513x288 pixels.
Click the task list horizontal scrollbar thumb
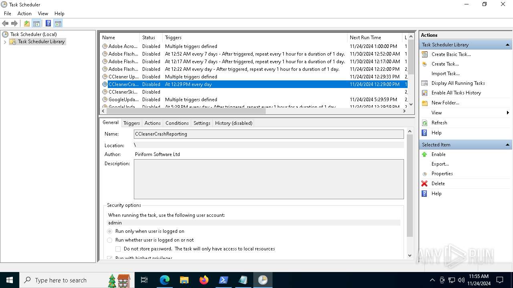click(185, 111)
